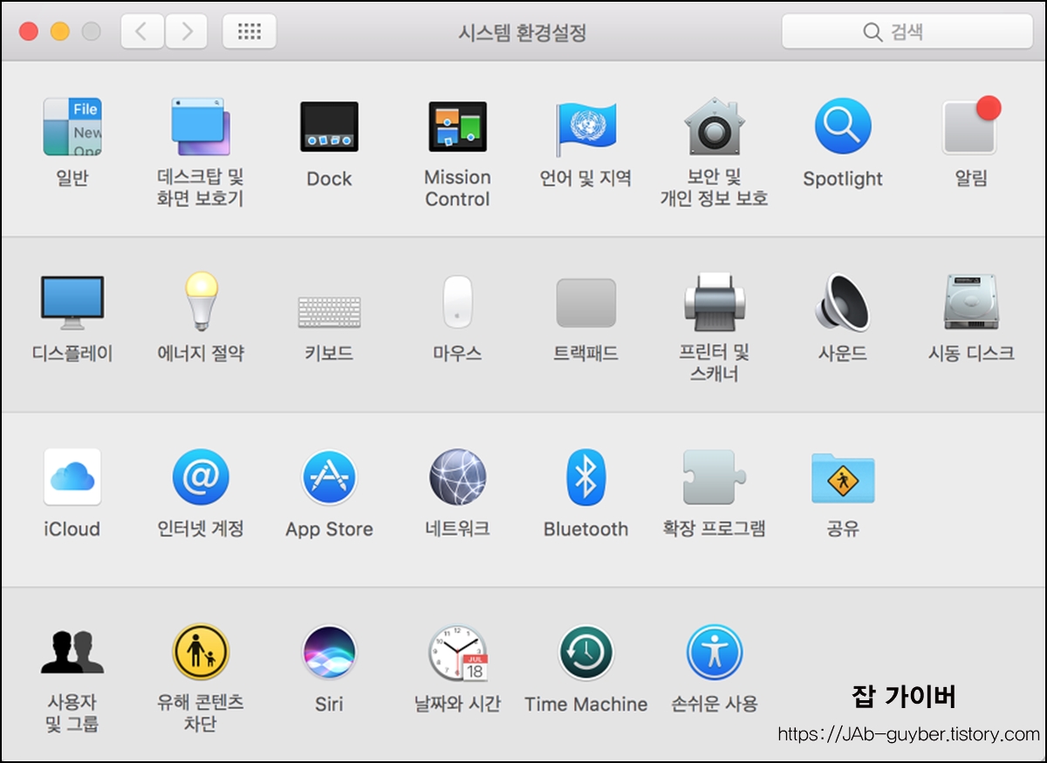Open 사운드 speaker settings
The image size is (1047, 763).
click(x=843, y=303)
